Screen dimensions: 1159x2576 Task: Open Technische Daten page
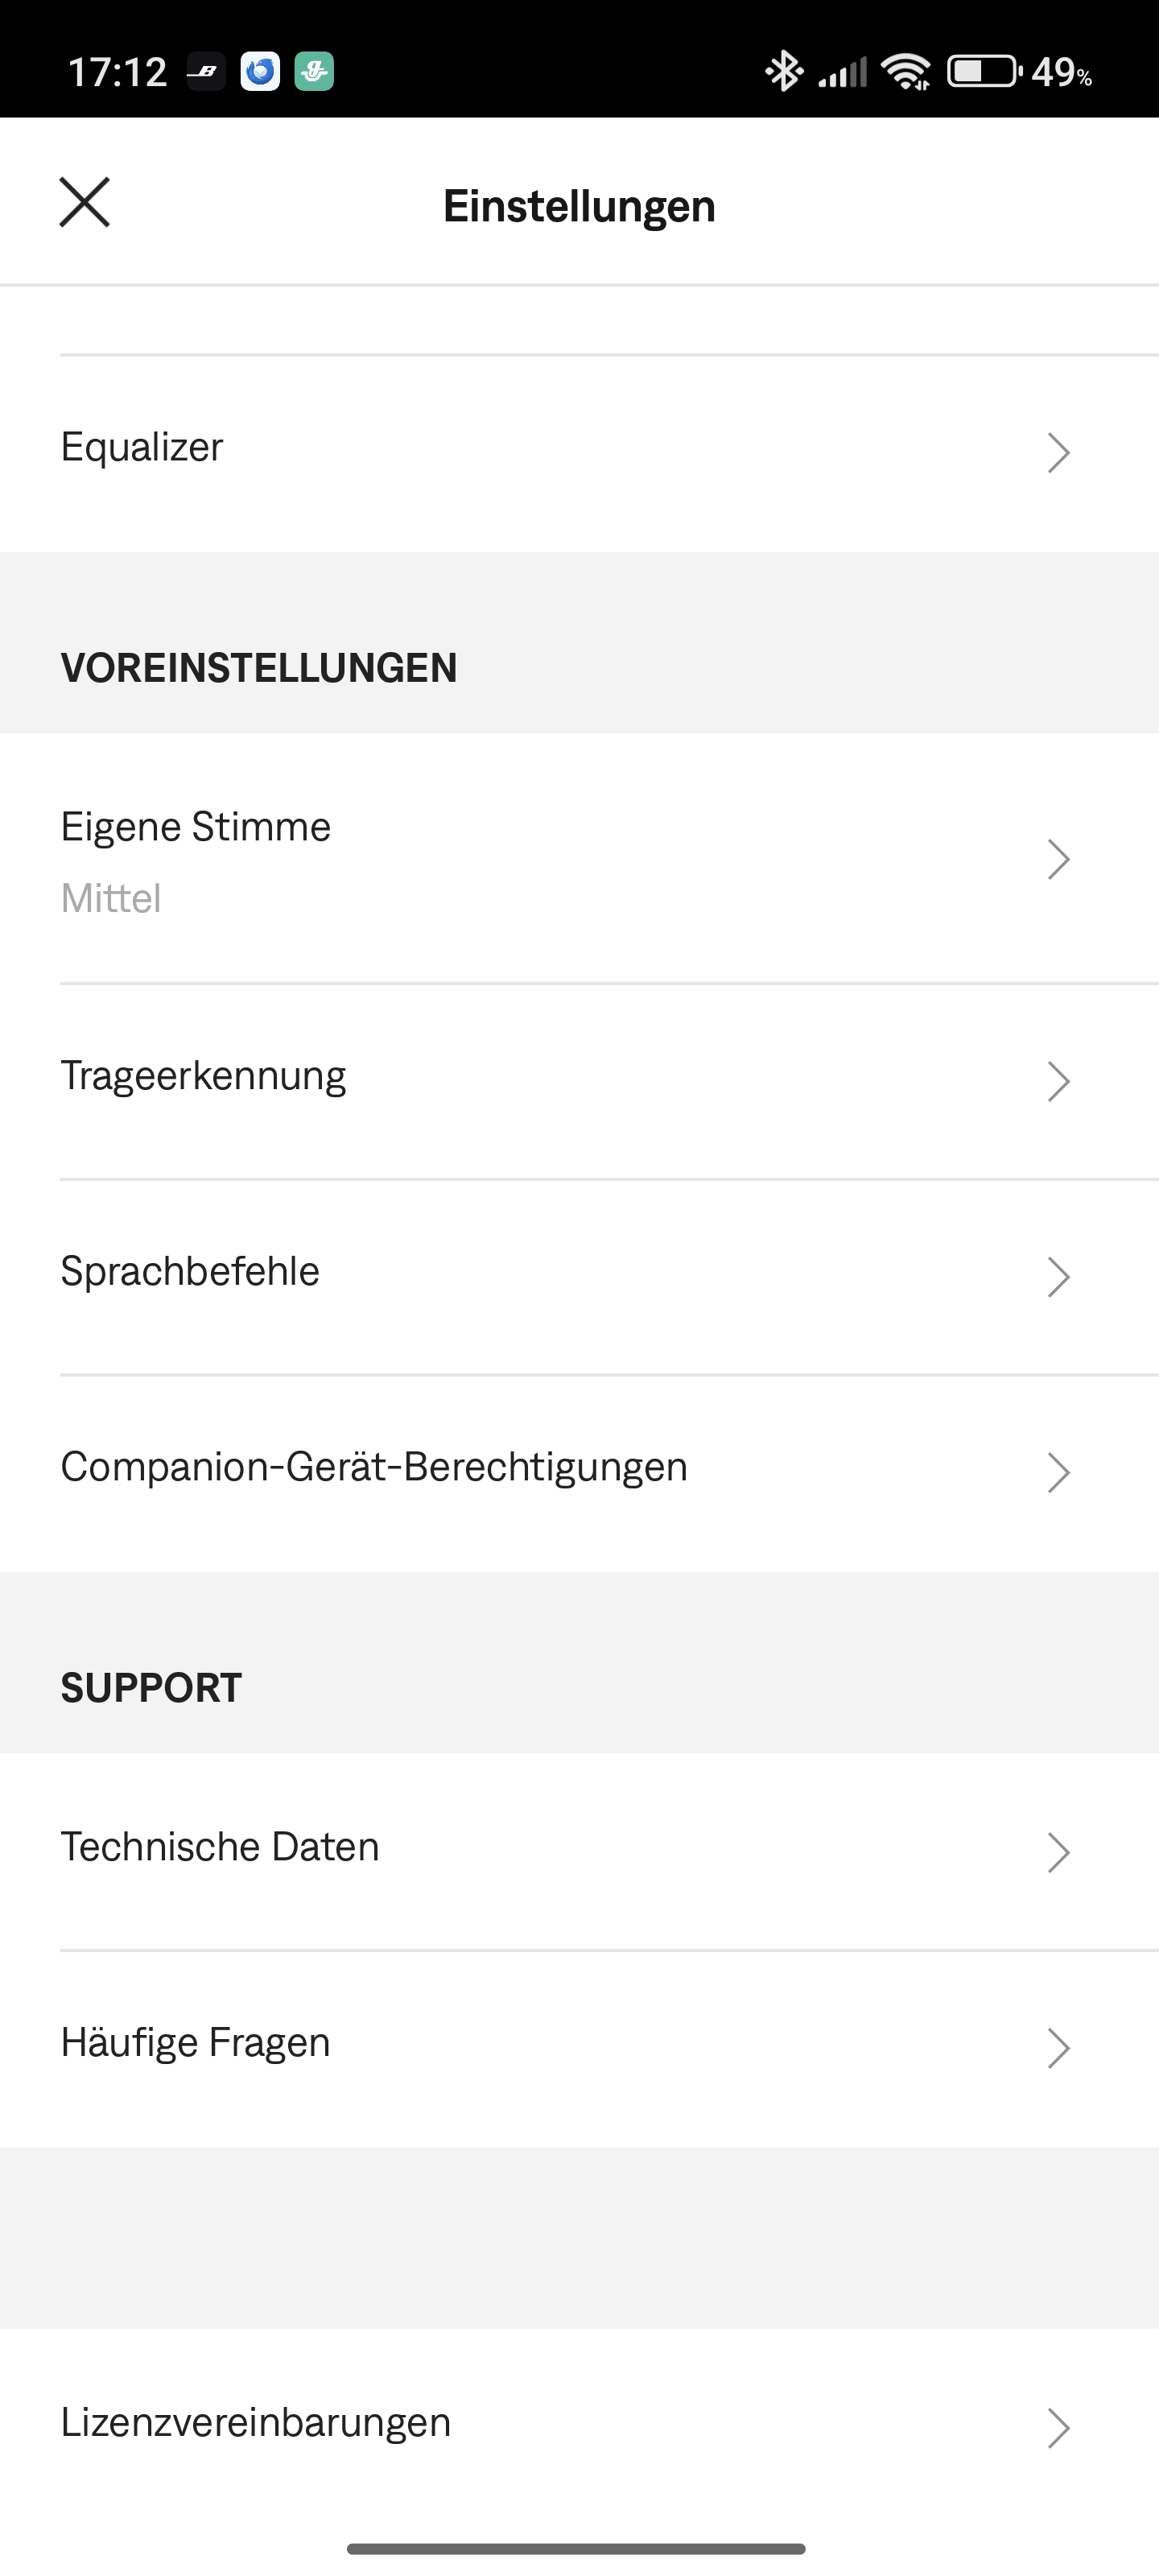click(220, 1847)
